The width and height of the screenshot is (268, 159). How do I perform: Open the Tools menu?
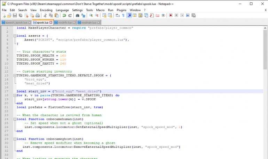[89, 10]
